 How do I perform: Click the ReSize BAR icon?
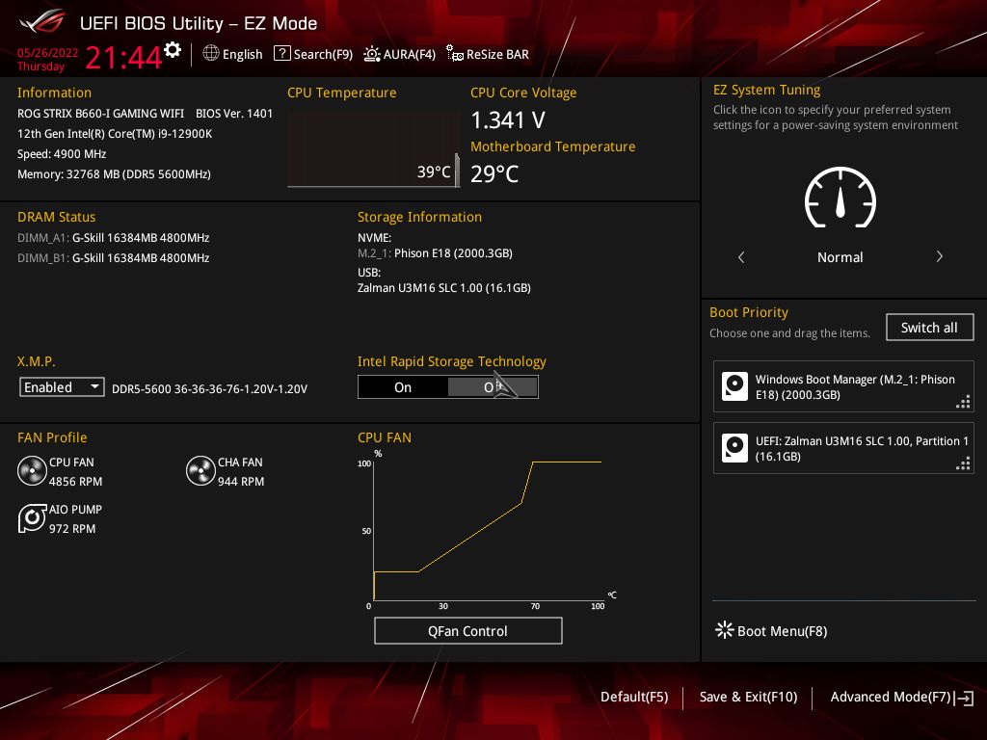point(455,54)
